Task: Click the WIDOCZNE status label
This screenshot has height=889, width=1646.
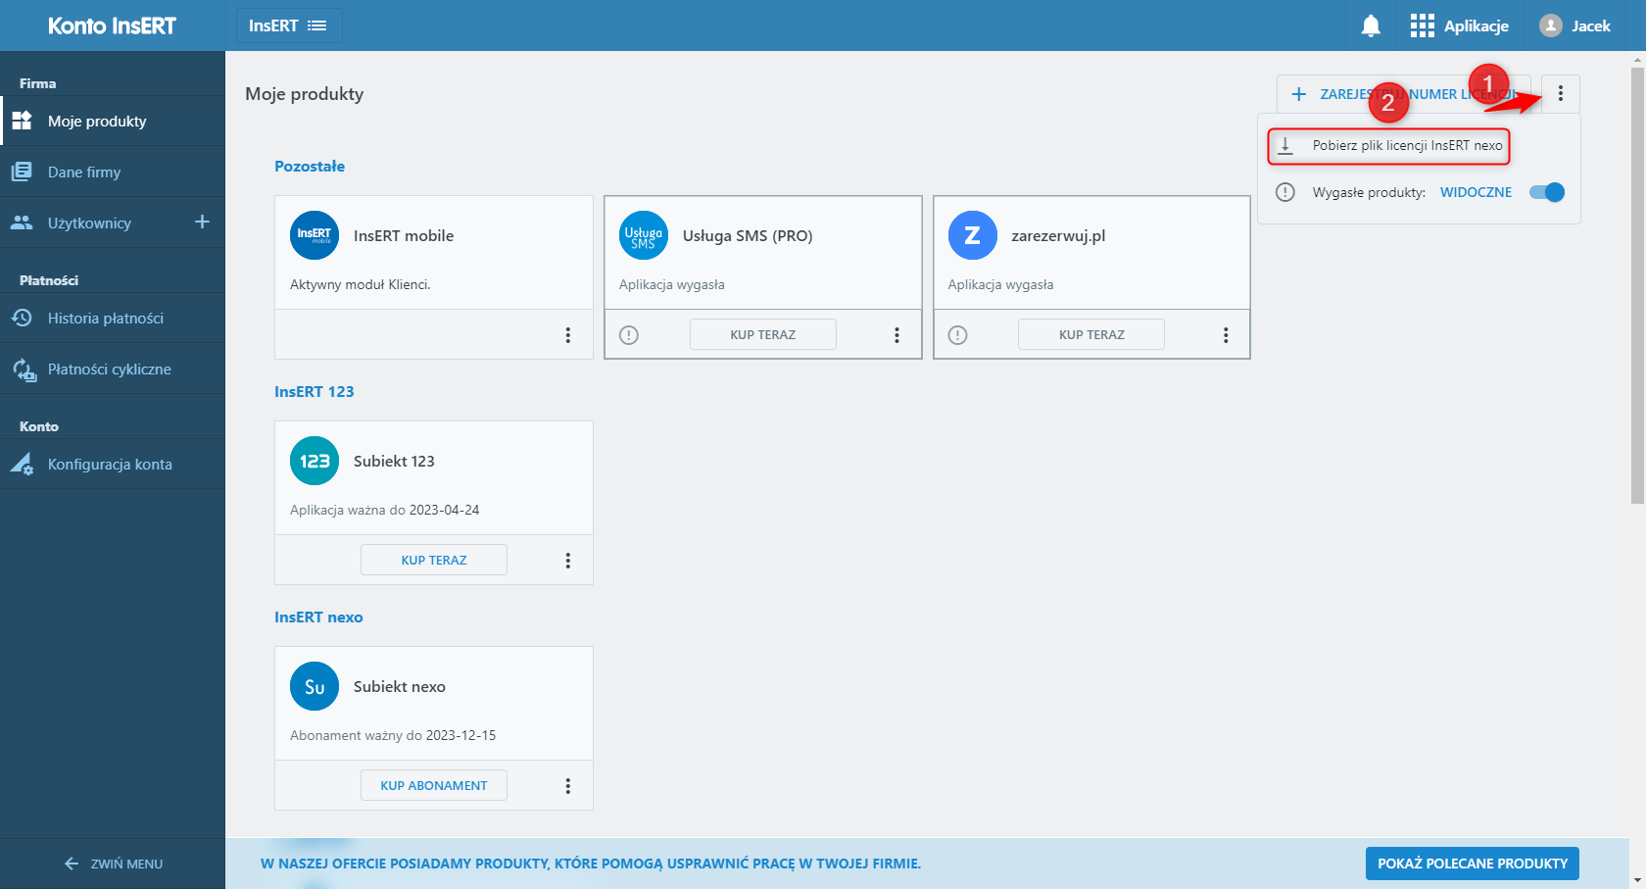Action: point(1476,192)
